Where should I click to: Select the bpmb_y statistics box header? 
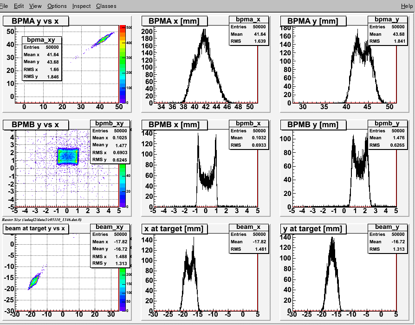pyautogui.click(x=387, y=123)
